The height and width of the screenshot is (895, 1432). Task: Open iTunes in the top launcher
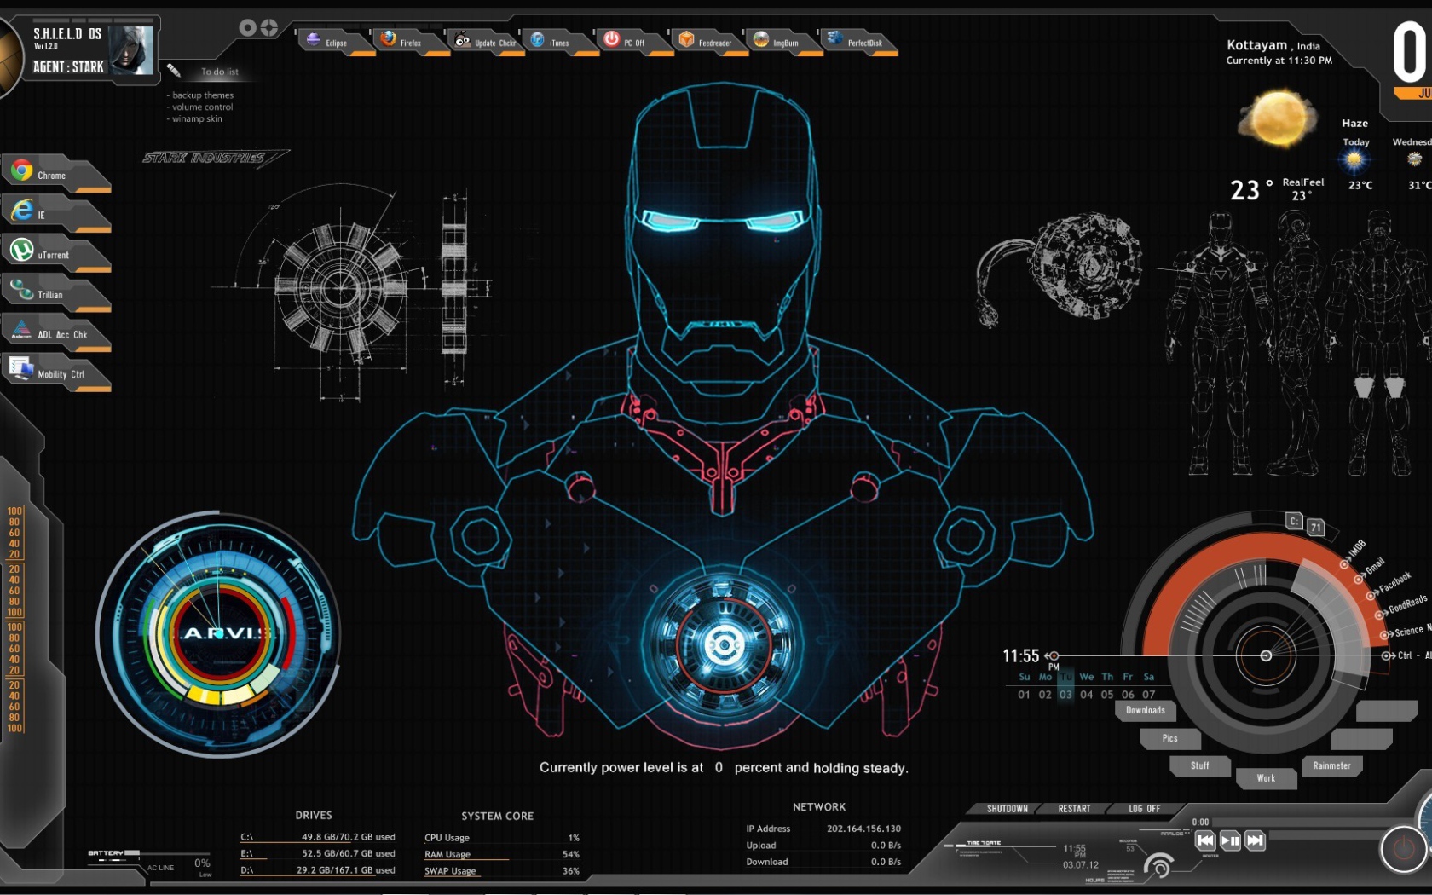point(538,40)
